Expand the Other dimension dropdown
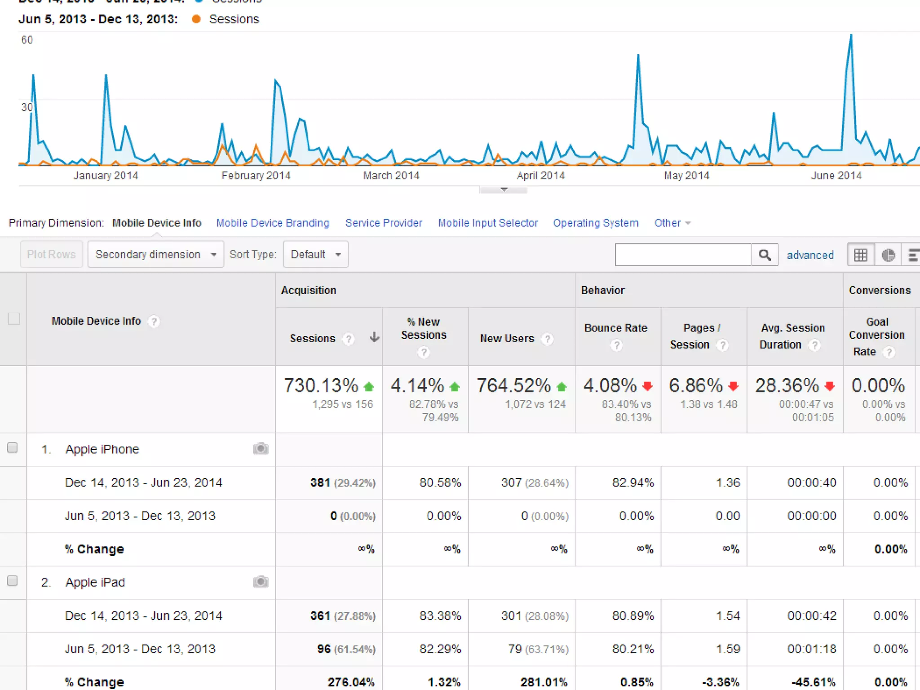Screen dimensions: 920x690 click(672, 223)
